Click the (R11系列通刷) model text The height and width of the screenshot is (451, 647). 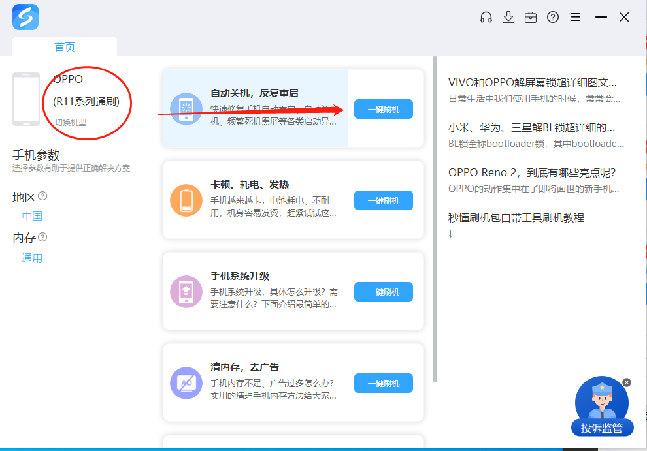pos(86,101)
